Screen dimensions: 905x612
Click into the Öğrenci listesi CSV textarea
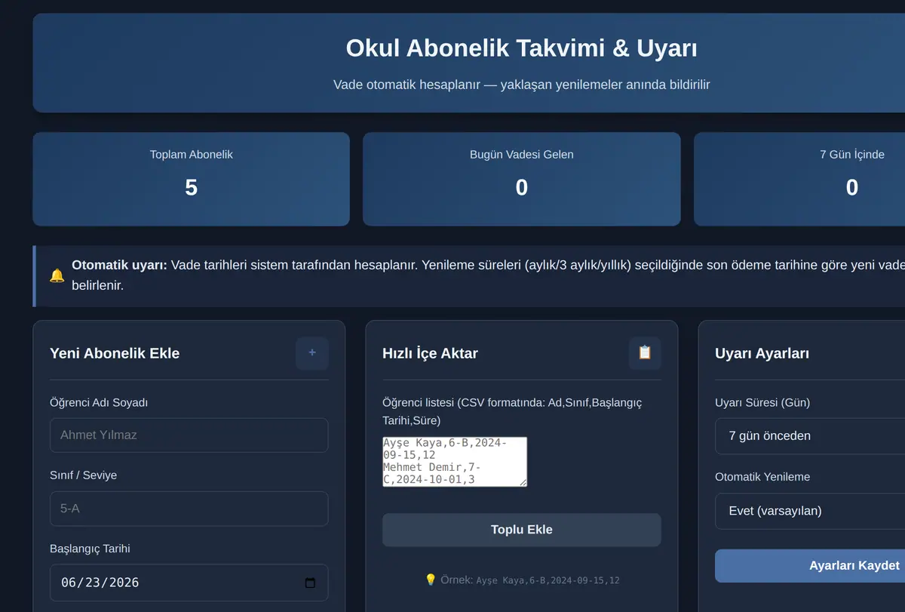click(x=455, y=462)
